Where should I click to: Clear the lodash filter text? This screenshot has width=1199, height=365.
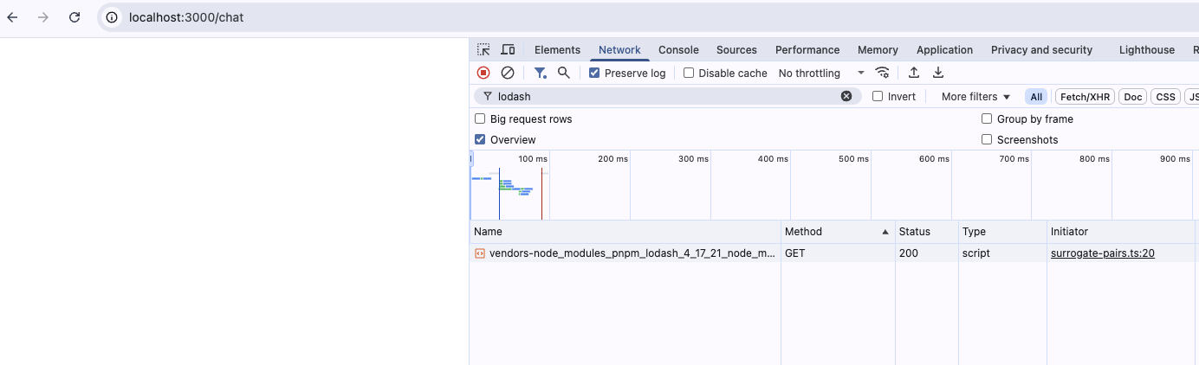click(x=846, y=96)
